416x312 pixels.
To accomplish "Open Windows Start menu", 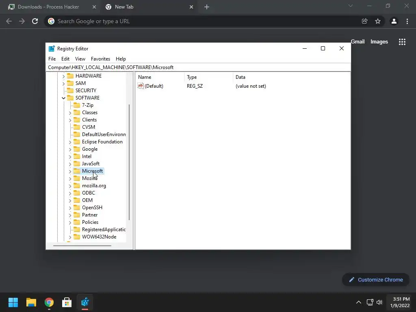I will 13,302.
